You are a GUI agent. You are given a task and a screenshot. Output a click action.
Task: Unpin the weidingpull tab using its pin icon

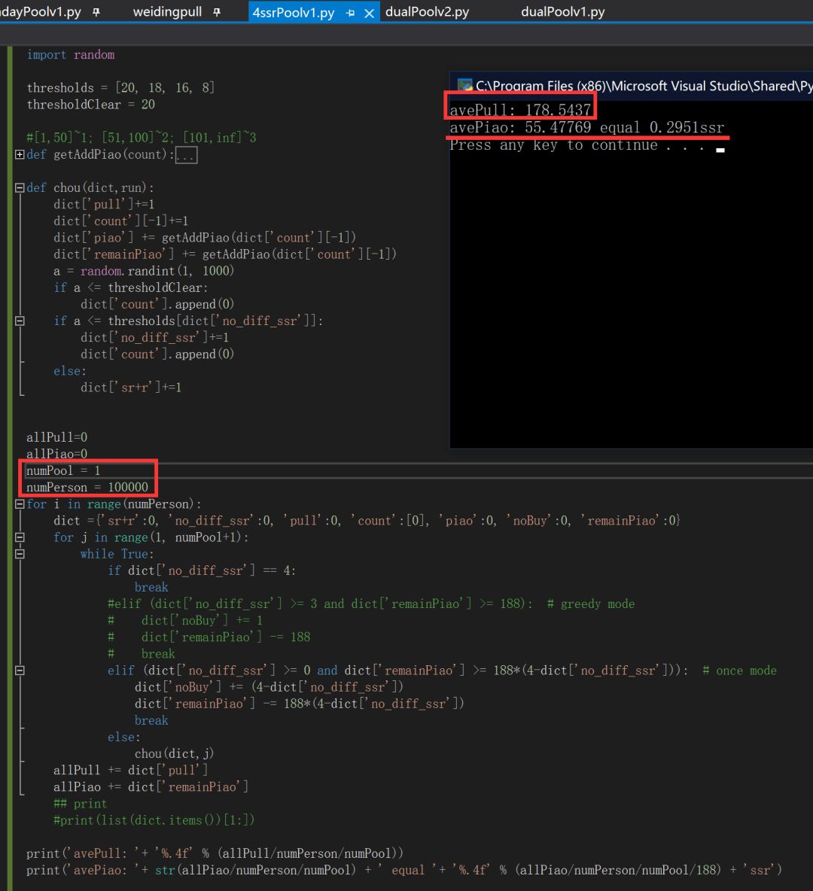(x=217, y=12)
